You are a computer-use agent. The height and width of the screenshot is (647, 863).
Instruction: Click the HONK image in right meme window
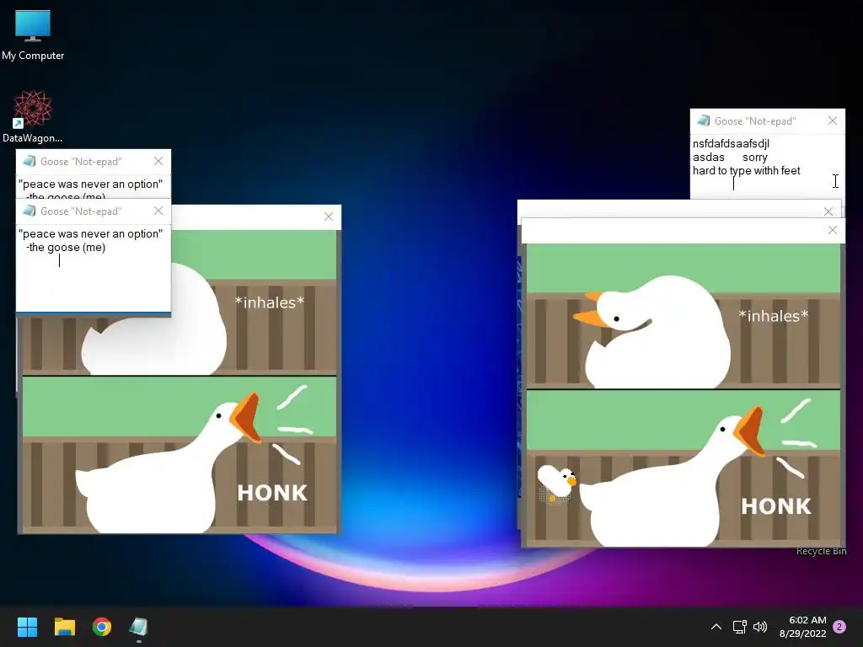683,468
